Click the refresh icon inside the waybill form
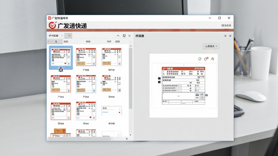The height and width of the screenshot is (156, 278). (202, 95)
